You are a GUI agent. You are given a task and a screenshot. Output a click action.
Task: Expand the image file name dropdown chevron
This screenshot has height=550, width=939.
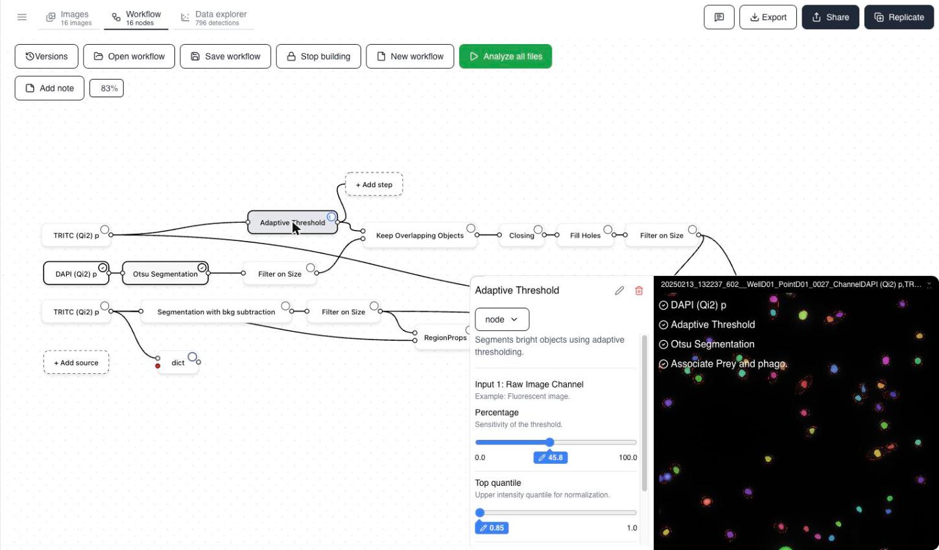[x=929, y=284]
